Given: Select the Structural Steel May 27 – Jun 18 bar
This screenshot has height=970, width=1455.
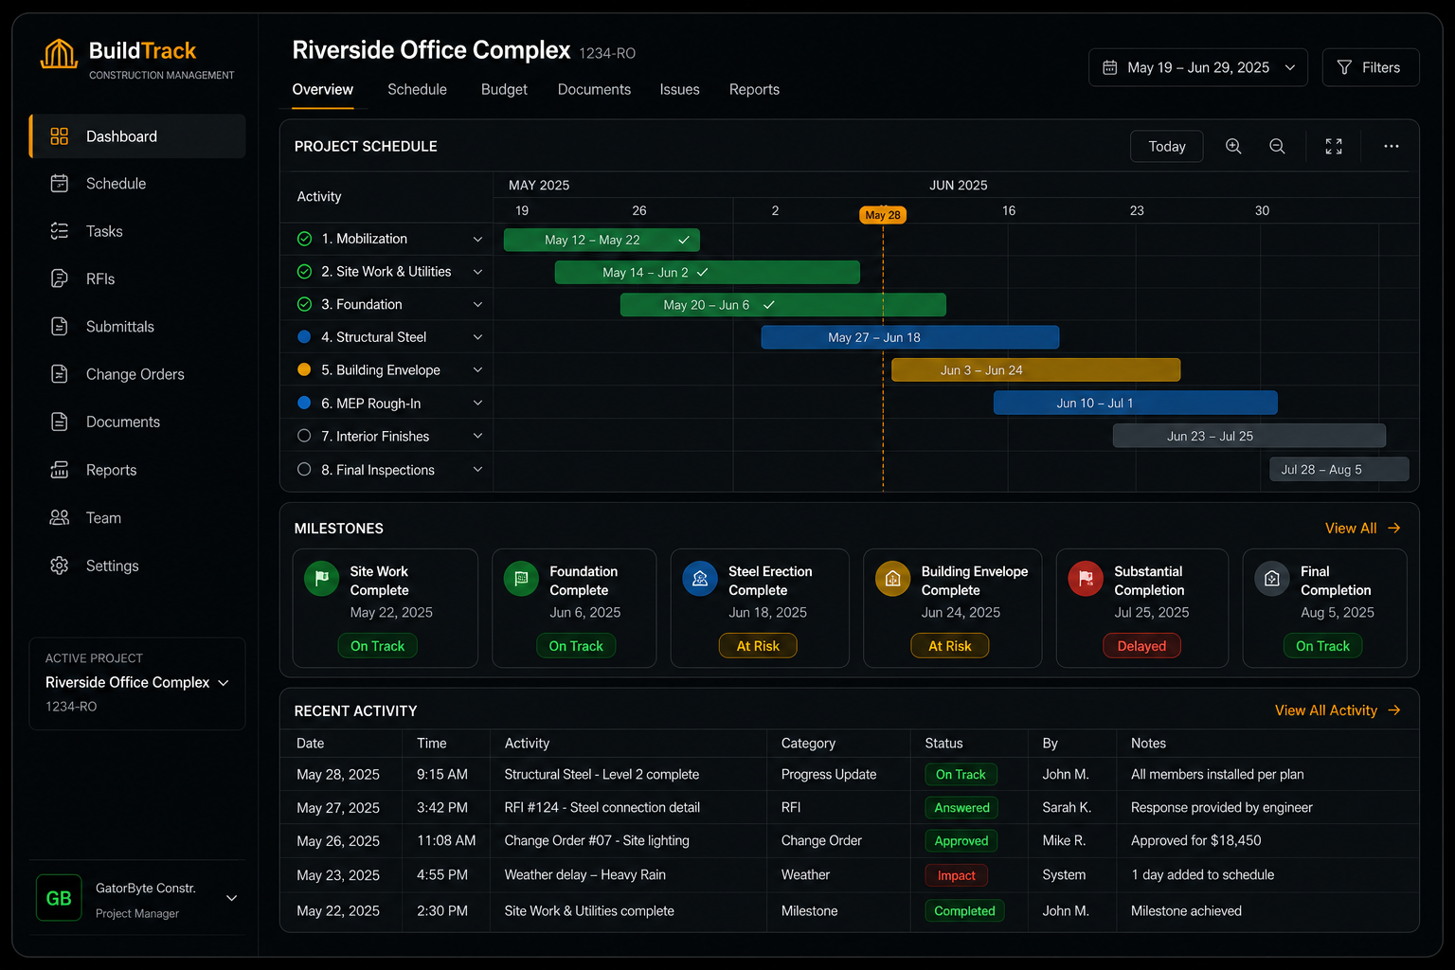Looking at the screenshot, I should coord(910,337).
